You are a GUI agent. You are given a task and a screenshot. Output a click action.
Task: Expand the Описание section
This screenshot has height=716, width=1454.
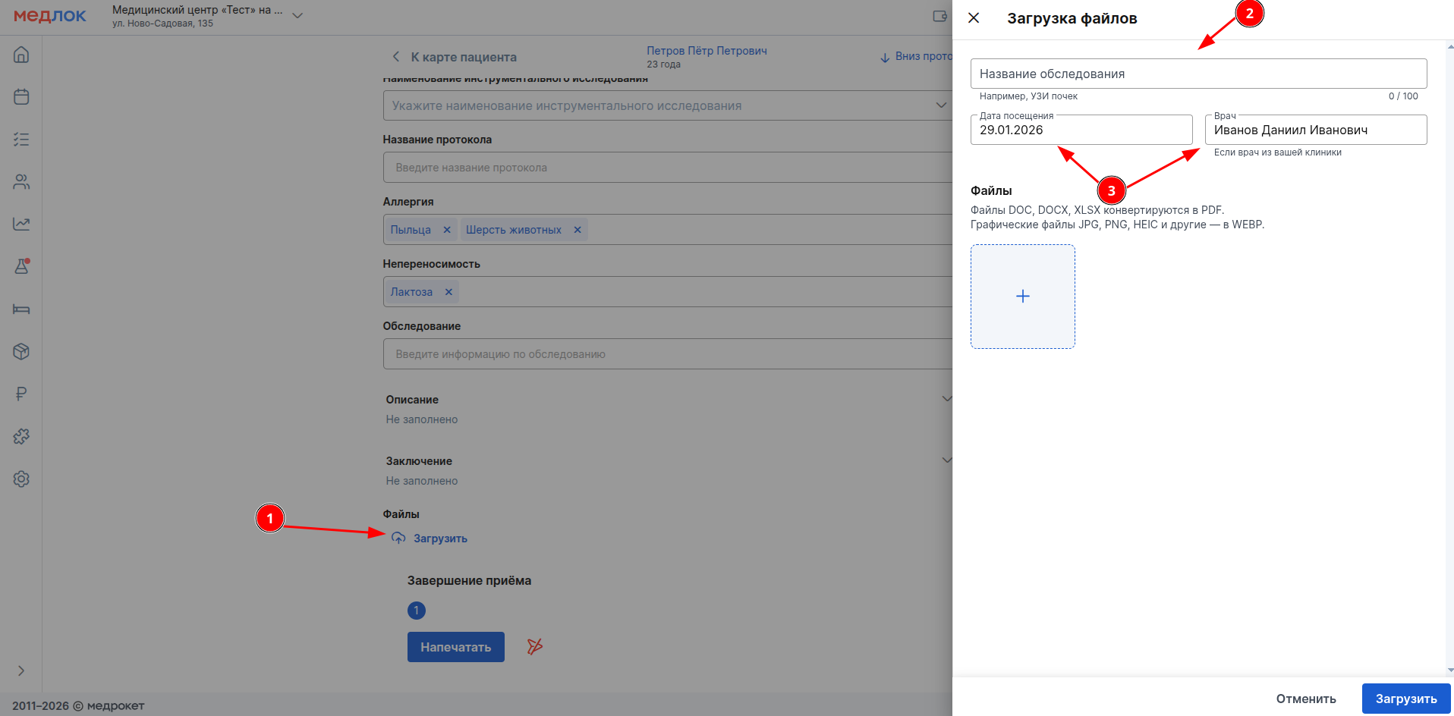pyautogui.click(x=946, y=399)
